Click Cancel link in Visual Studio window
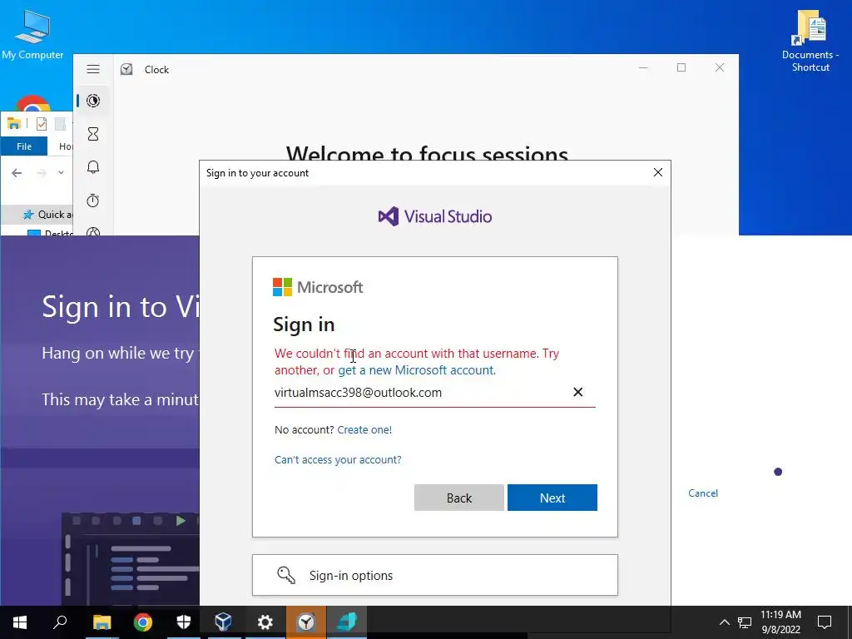This screenshot has height=639, width=852. (703, 493)
